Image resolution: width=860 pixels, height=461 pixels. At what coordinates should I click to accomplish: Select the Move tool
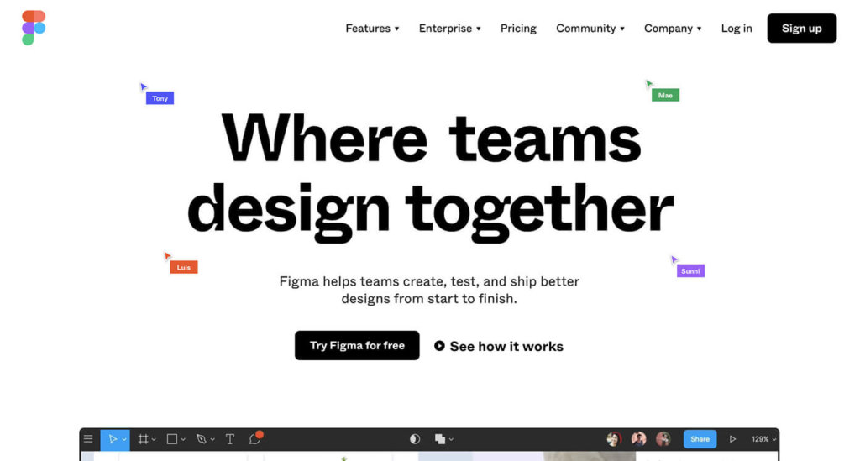coord(113,439)
